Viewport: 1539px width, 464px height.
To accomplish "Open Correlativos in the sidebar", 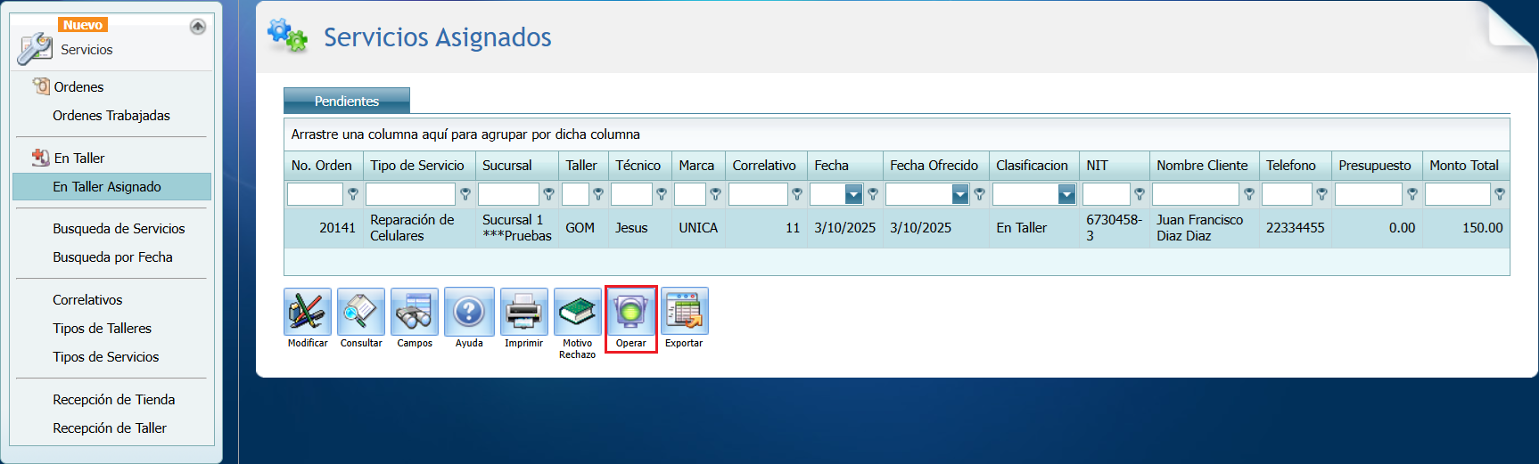I will 87,300.
